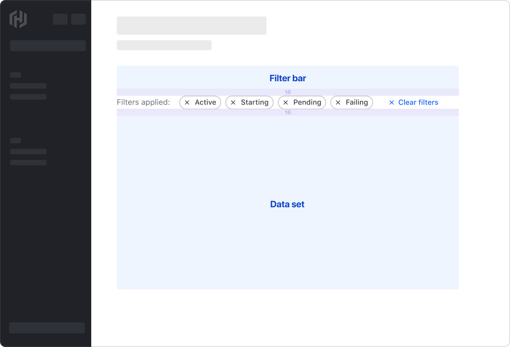The height and width of the screenshot is (347, 510).
Task: Select the top sidebar navigation item
Action: (x=28, y=86)
